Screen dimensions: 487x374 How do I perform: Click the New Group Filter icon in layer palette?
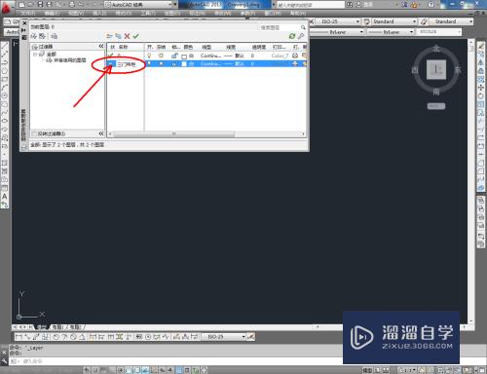[x=42, y=36]
